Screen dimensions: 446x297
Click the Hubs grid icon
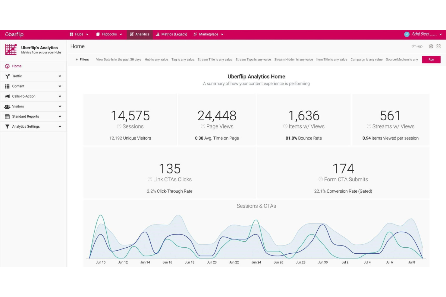[x=71, y=34]
